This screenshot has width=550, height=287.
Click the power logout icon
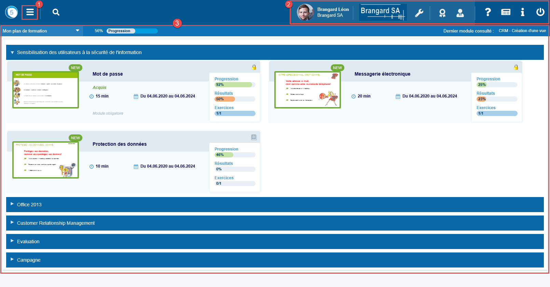tap(540, 12)
